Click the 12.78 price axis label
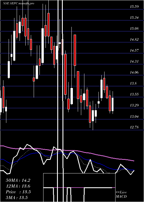The height and width of the screenshot is (202, 144). (134, 127)
